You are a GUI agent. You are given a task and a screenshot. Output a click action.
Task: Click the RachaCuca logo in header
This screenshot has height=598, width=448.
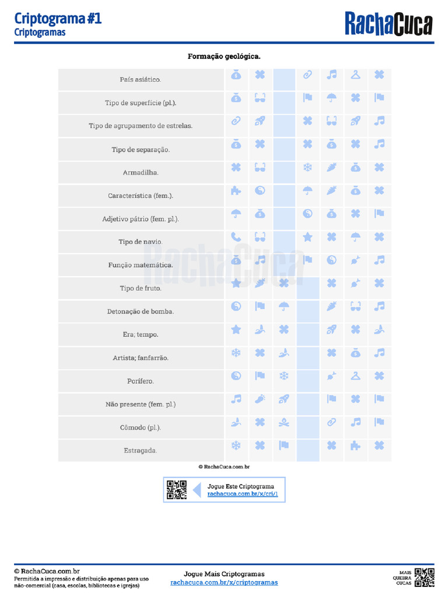click(388, 25)
